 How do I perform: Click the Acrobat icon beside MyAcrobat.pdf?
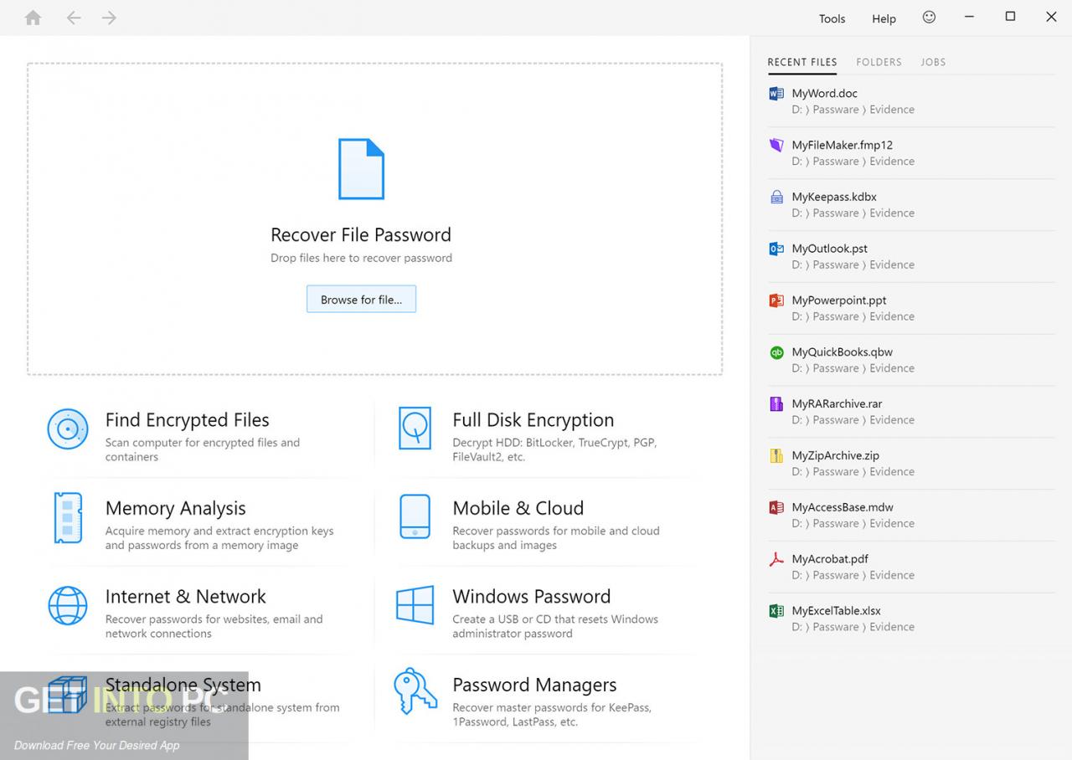coord(776,559)
